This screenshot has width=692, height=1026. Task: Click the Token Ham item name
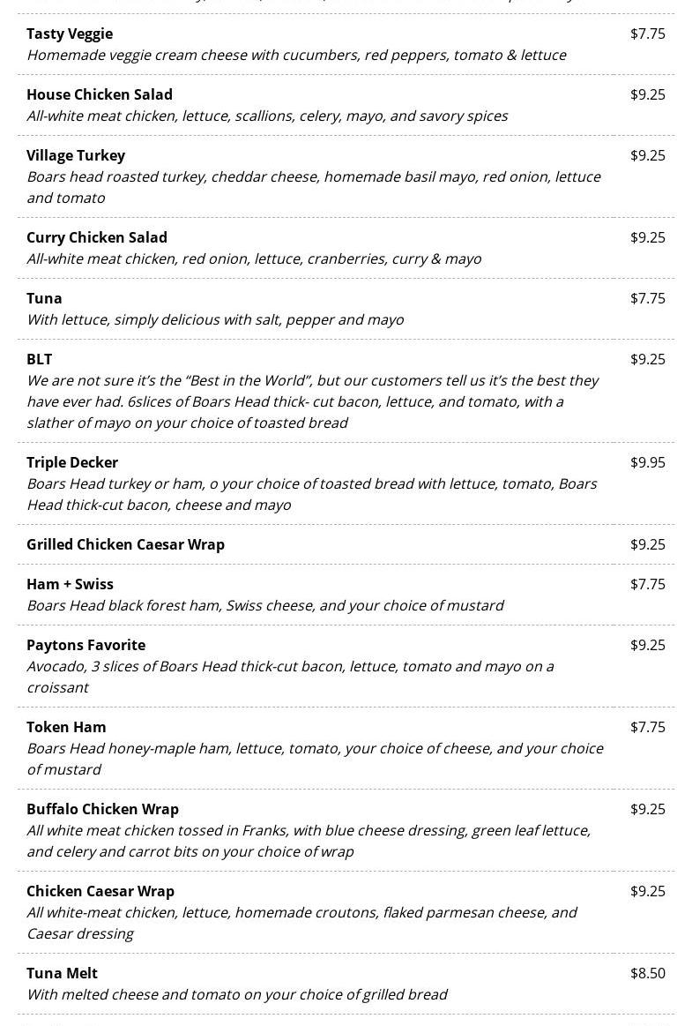point(66,727)
